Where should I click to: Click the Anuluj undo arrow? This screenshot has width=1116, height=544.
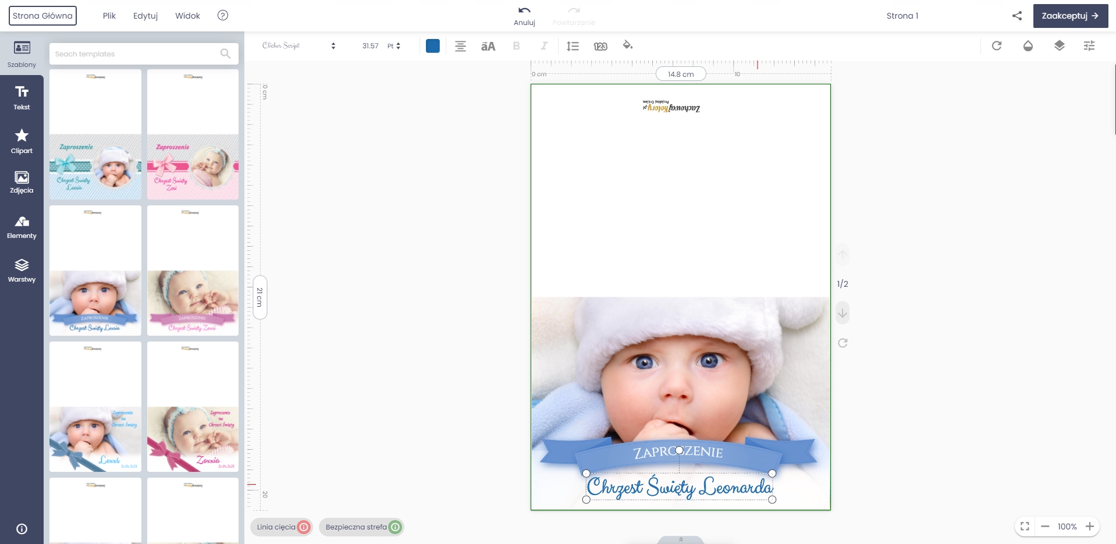point(524,10)
